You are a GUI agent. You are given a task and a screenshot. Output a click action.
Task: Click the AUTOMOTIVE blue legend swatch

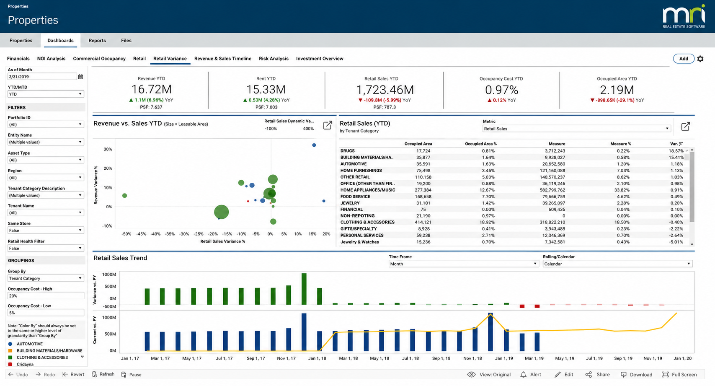[x=10, y=344]
